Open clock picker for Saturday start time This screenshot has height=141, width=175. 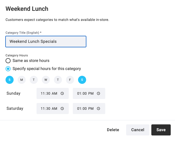coord(62,109)
